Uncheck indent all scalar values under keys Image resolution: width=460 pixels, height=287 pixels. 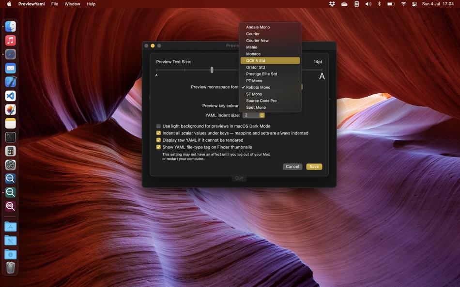click(x=158, y=133)
